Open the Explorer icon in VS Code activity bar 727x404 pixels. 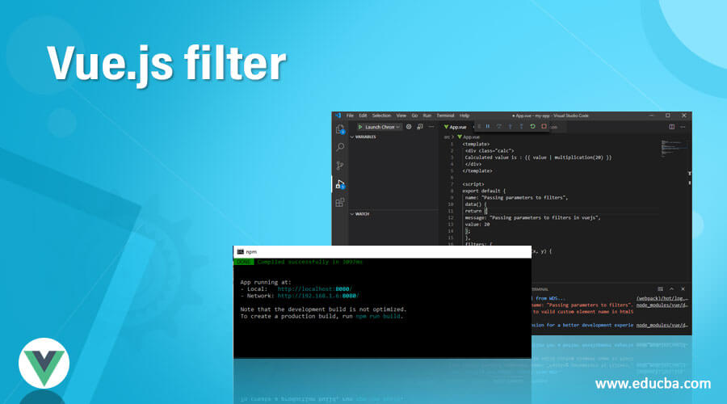pyautogui.click(x=340, y=129)
